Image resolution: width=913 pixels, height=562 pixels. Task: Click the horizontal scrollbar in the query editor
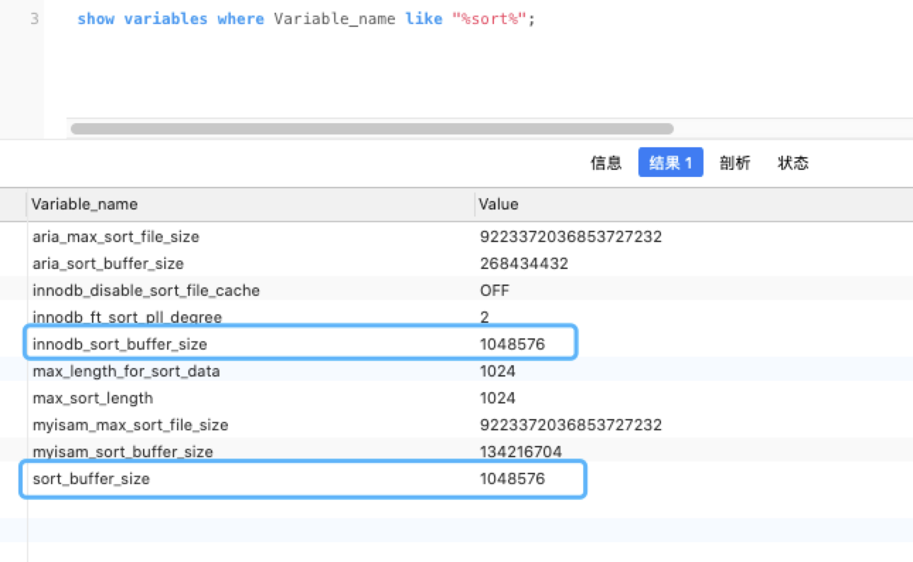(372, 129)
